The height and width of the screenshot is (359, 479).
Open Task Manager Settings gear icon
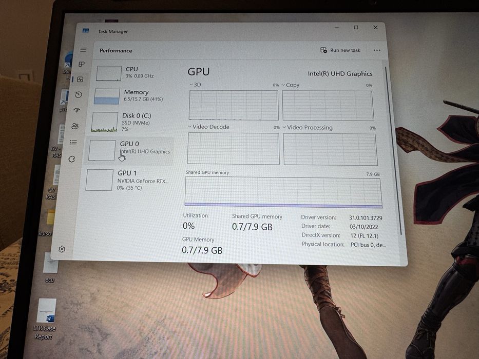[62, 249]
